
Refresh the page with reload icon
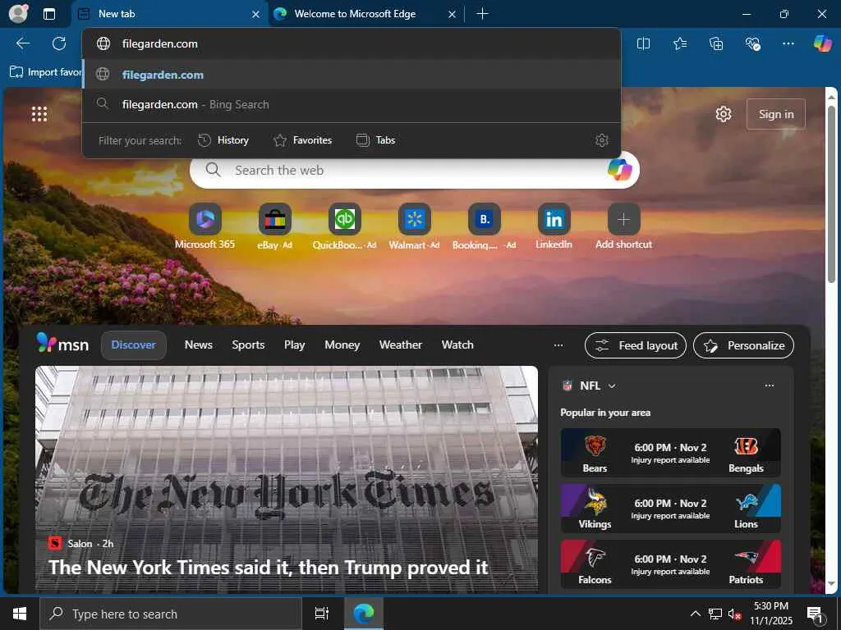tap(59, 43)
